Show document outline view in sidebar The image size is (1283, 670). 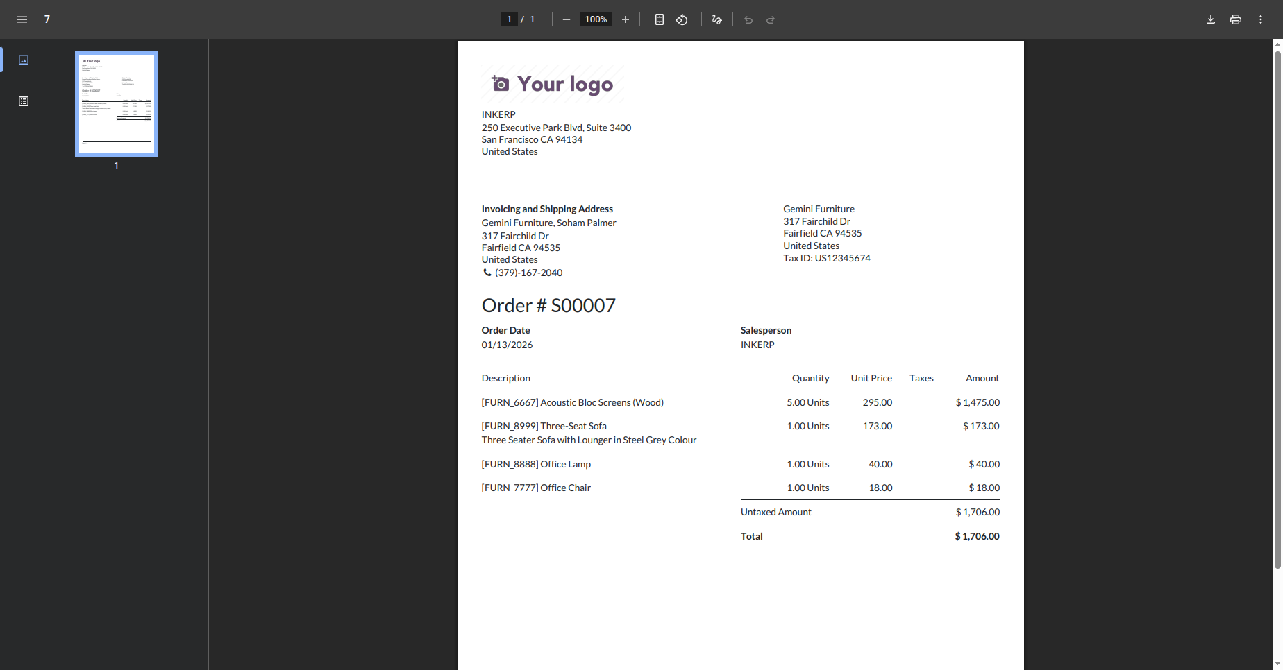(x=24, y=101)
